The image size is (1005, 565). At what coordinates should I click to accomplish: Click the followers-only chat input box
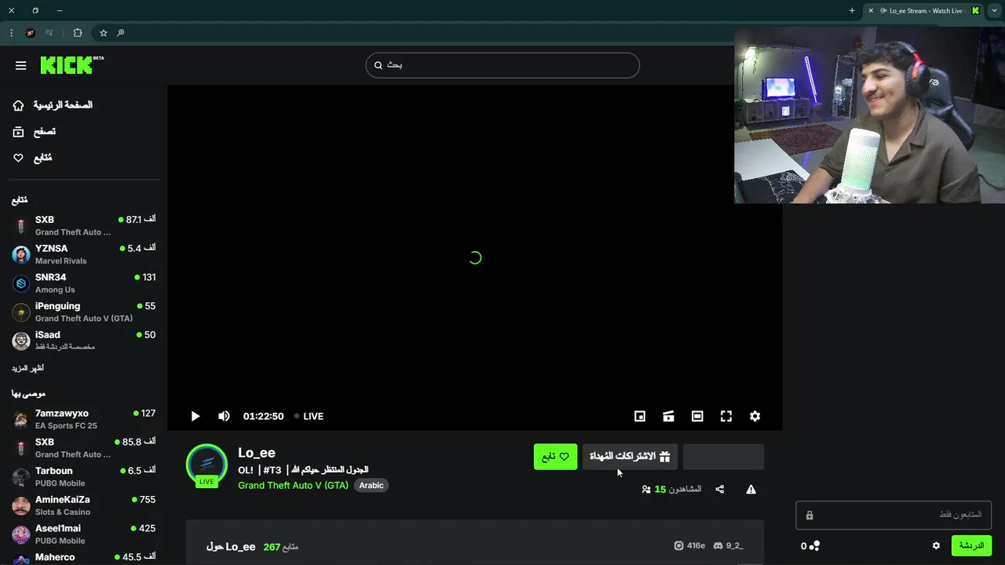[x=894, y=516]
